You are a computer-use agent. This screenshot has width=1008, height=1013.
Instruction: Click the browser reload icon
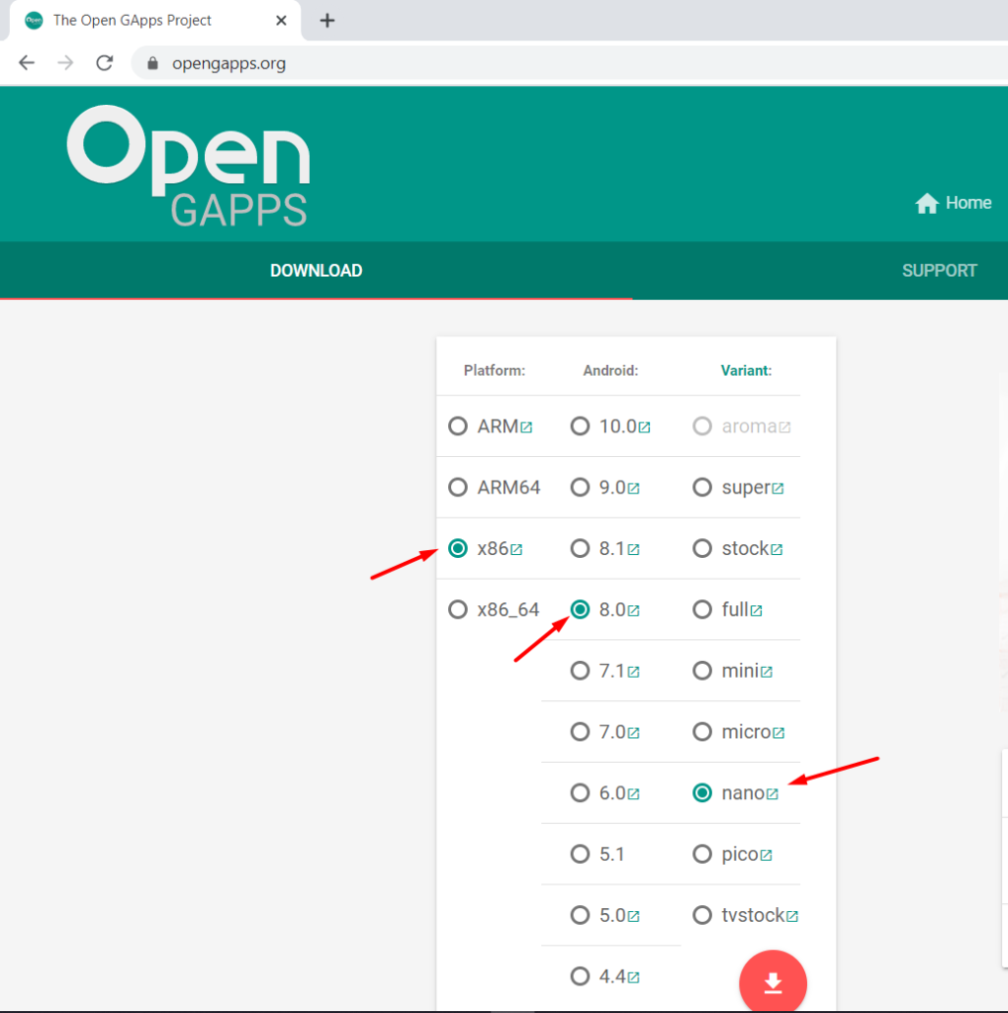coord(105,62)
